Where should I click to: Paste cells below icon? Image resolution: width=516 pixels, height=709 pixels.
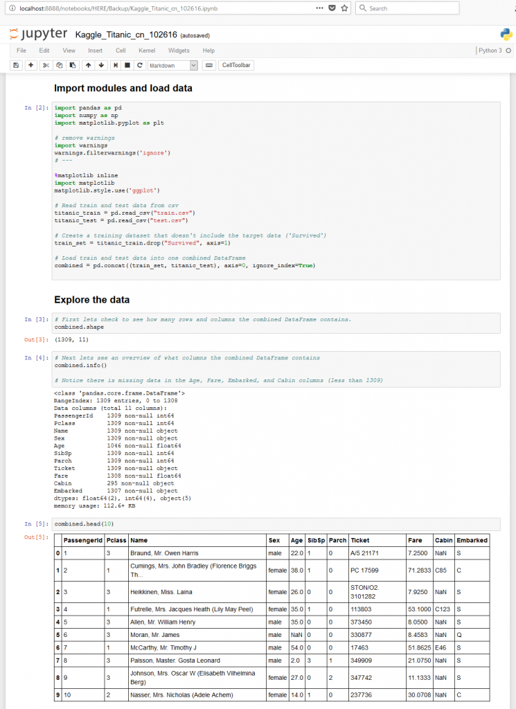(72, 65)
